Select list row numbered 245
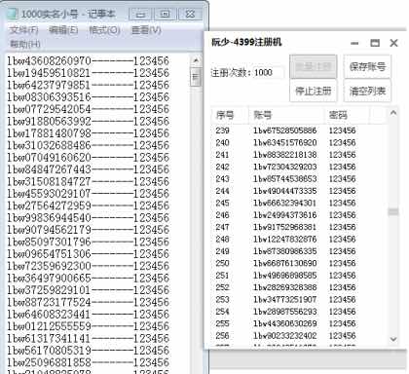Viewport: 409px width, 374px height. coord(299,203)
